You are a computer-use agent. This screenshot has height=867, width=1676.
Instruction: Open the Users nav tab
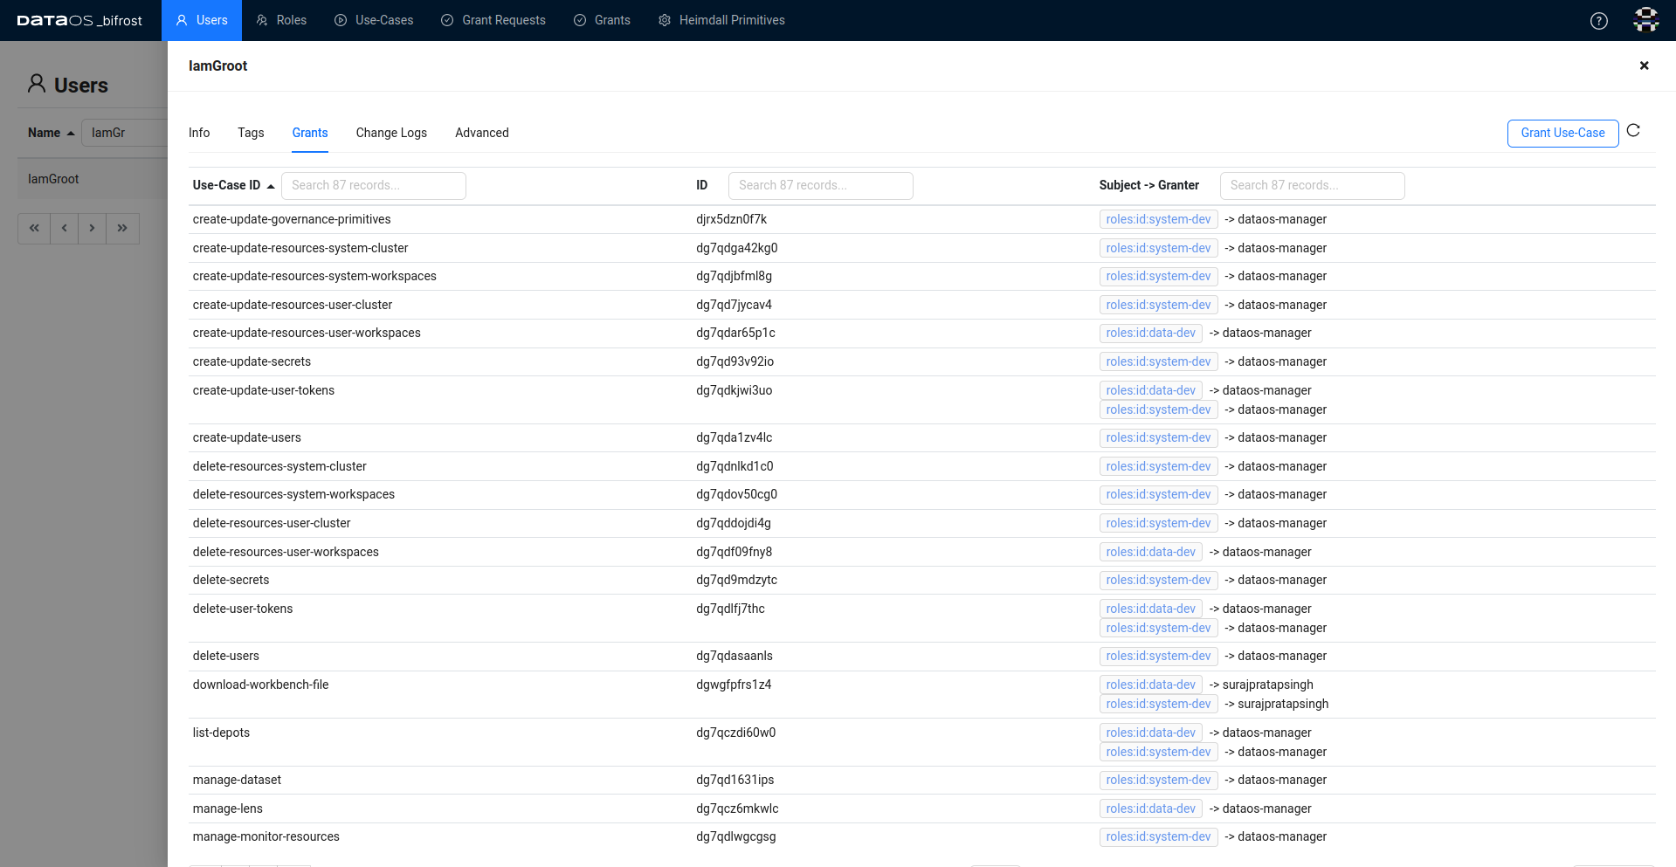click(x=202, y=20)
